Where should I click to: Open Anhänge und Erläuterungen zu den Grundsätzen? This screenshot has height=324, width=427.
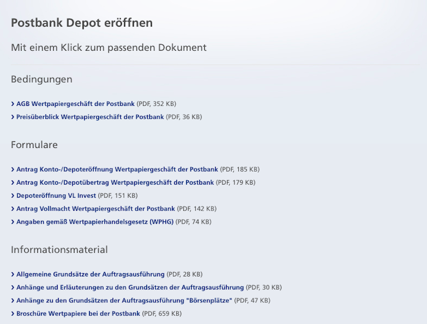coord(130,287)
